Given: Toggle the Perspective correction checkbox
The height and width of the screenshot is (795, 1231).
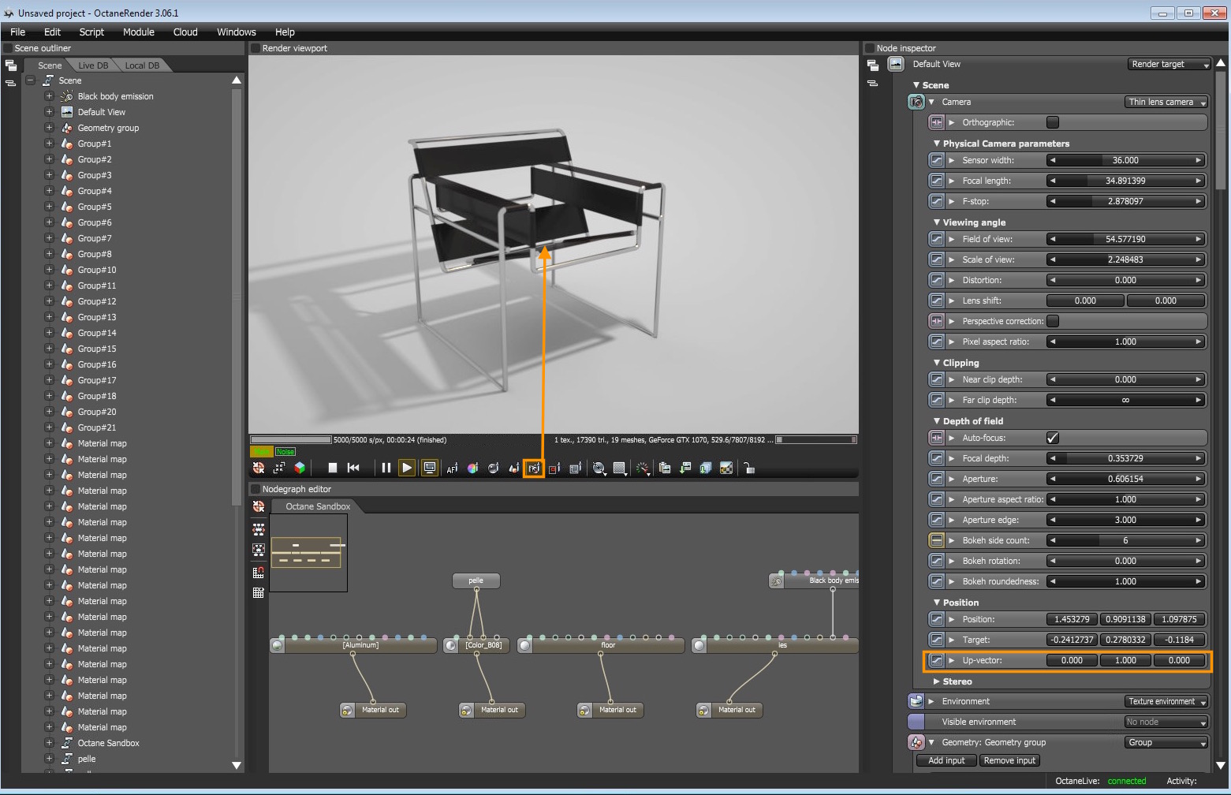Looking at the screenshot, I should [x=1053, y=321].
